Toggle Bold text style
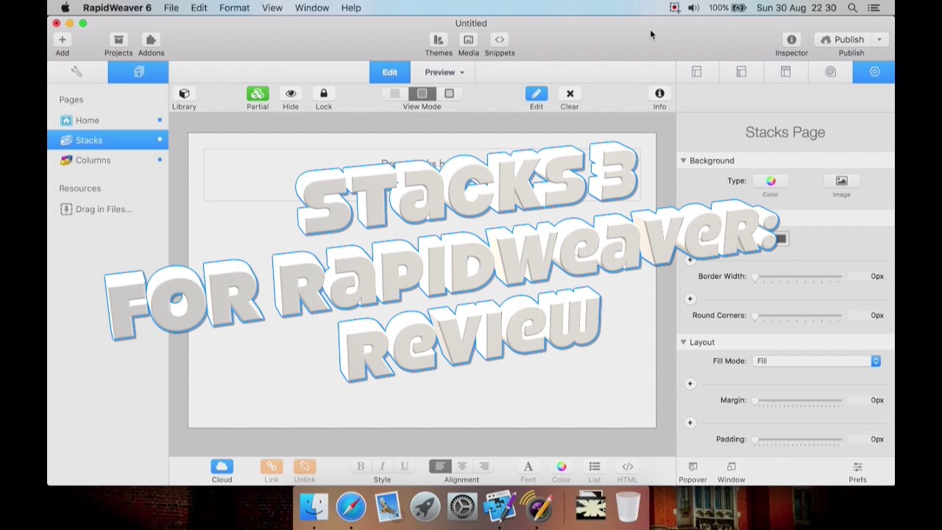 pyautogui.click(x=361, y=467)
